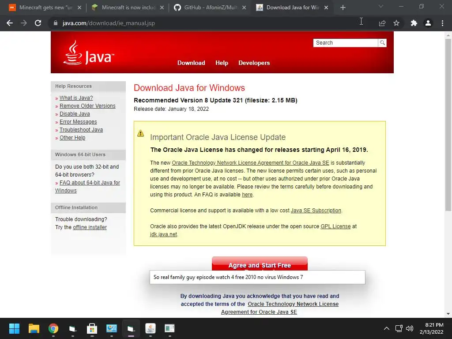
Task: Click the Java site Search field
Action: click(345, 43)
